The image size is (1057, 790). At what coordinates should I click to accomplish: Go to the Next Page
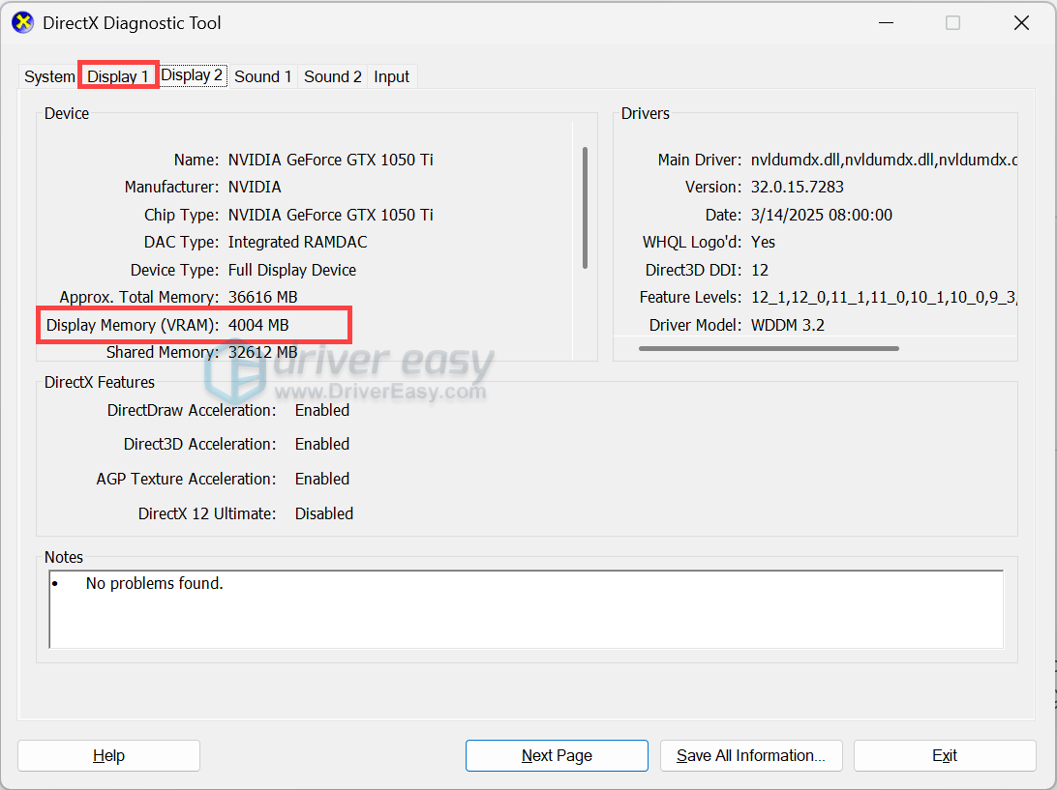point(557,755)
